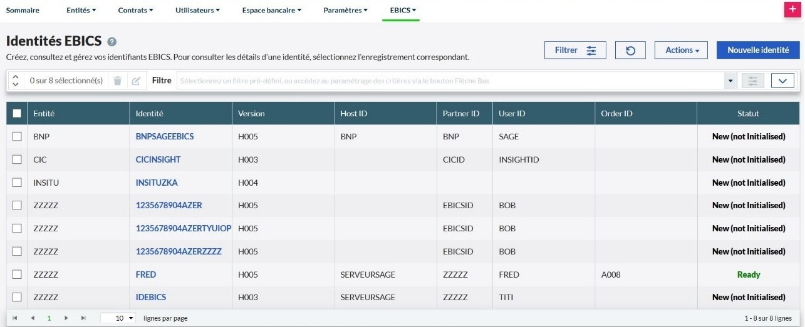Select the FRED row checkbox
The width and height of the screenshot is (805, 327).
tap(17, 274)
